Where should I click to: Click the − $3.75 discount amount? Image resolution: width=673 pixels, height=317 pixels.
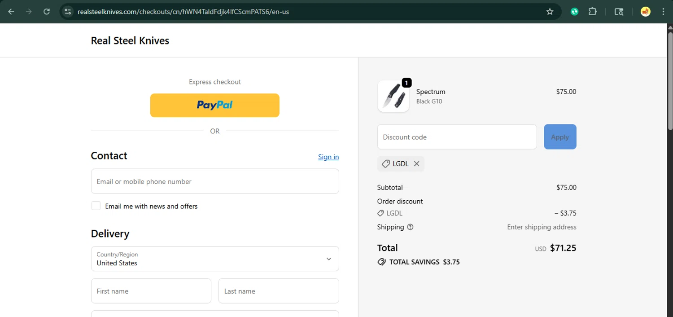click(565, 213)
